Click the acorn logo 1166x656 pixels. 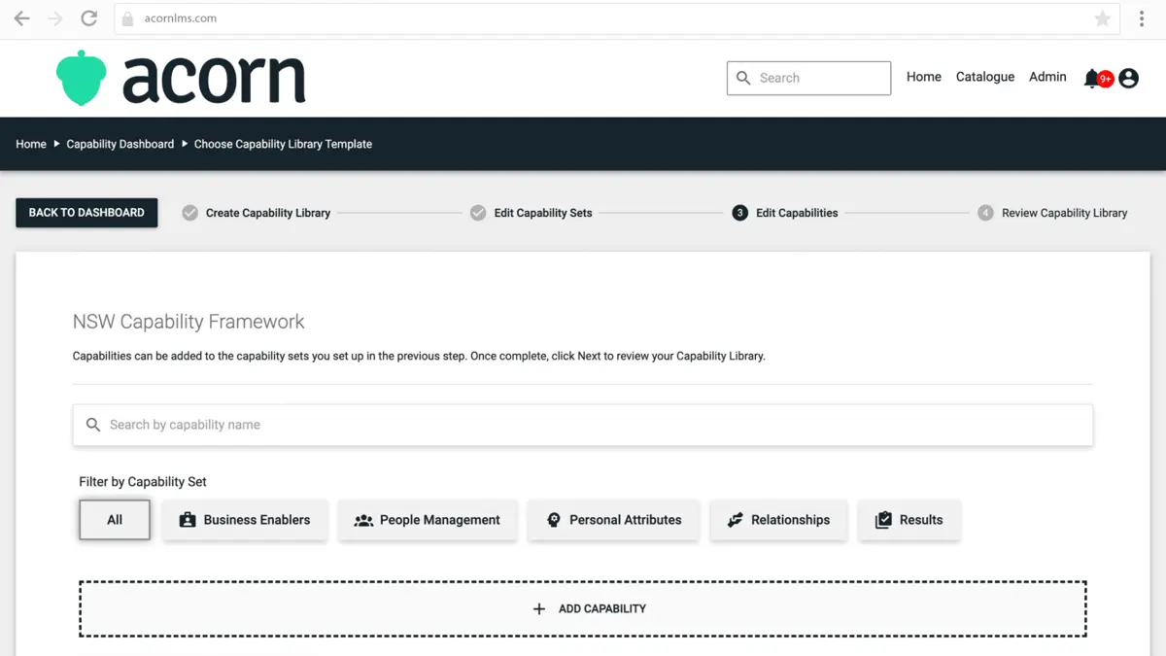point(181,78)
